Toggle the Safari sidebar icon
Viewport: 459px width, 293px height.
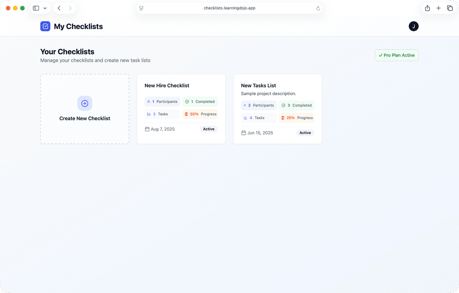(x=36, y=8)
